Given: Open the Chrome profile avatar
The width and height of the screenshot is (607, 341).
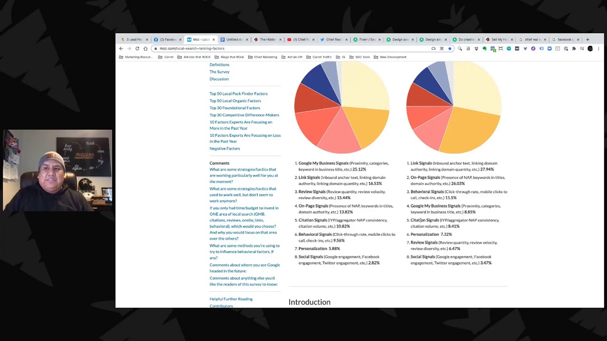Looking at the screenshot, I should coord(590,48).
